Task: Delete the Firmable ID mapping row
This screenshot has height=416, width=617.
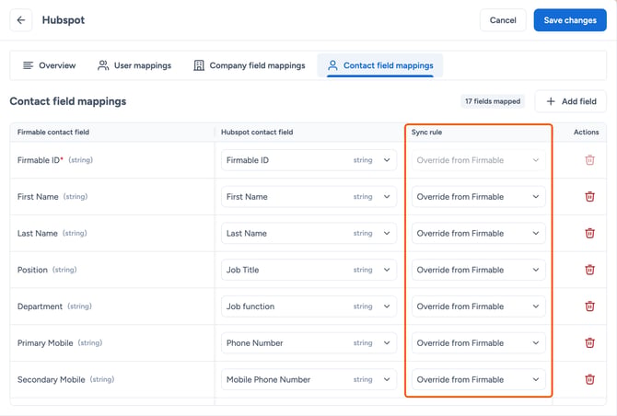Action: [x=589, y=160]
